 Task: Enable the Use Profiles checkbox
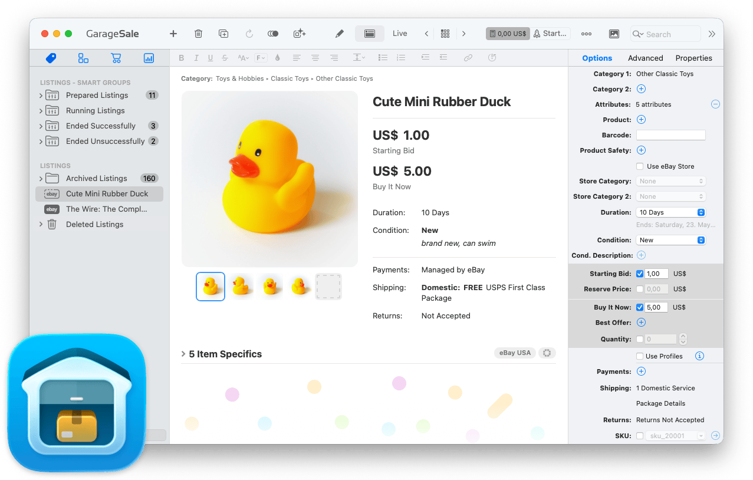pos(640,356)
